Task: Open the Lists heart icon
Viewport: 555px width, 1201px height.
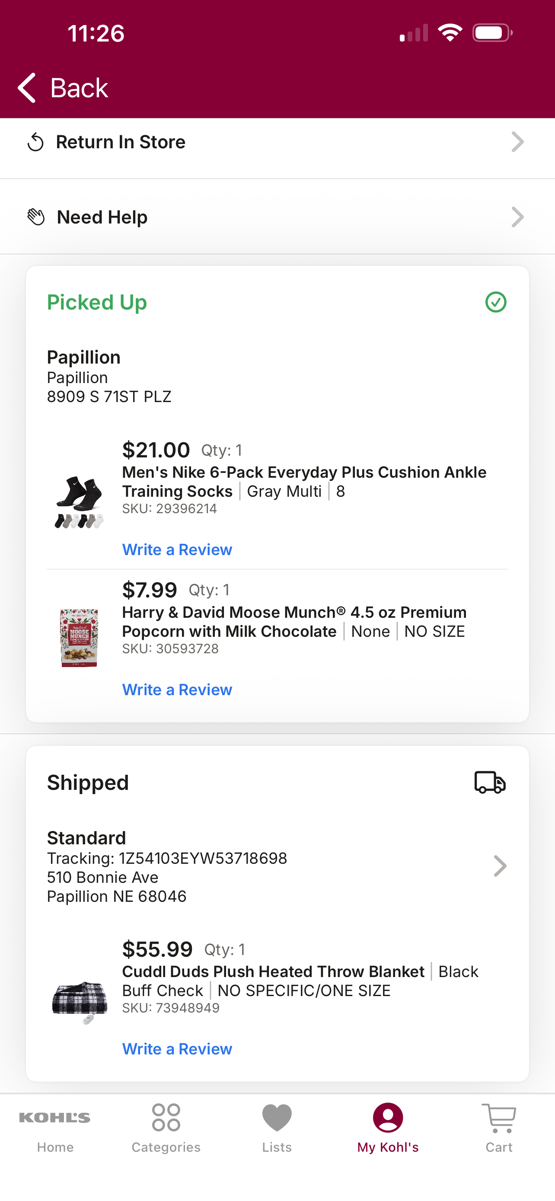Action: (277, 1118)
